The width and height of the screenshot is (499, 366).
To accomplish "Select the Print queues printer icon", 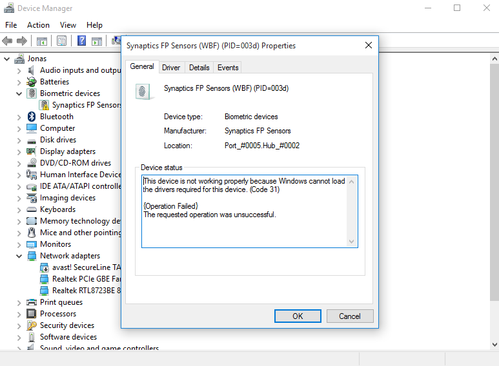I will (x=32, y=302).
